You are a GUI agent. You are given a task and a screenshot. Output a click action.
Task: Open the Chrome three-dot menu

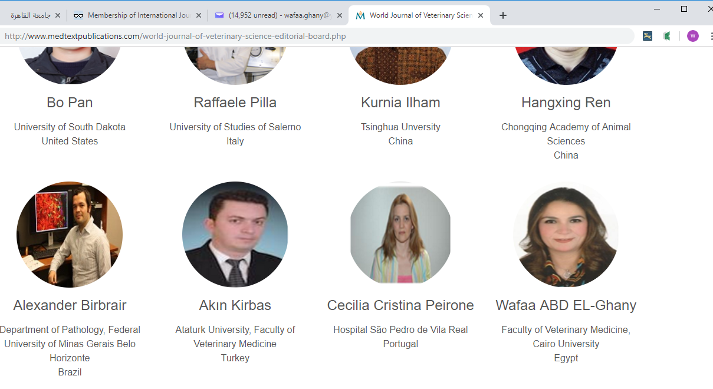click(x=711, y=36)
